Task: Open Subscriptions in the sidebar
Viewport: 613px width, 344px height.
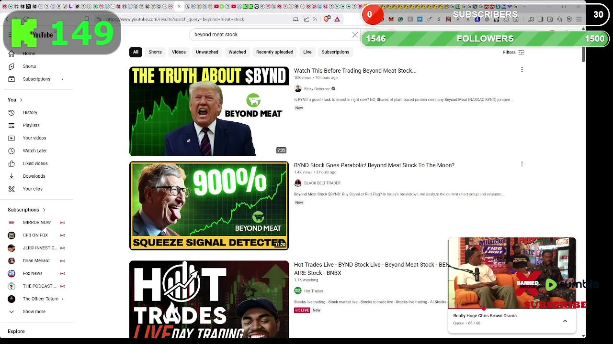Action: 36,79
